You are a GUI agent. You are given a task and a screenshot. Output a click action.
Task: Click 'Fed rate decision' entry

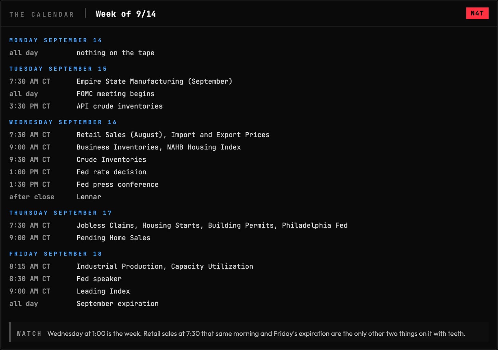pos(111,172)
